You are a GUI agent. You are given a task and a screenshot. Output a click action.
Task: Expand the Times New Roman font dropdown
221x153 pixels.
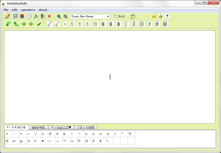pos(108,16)
